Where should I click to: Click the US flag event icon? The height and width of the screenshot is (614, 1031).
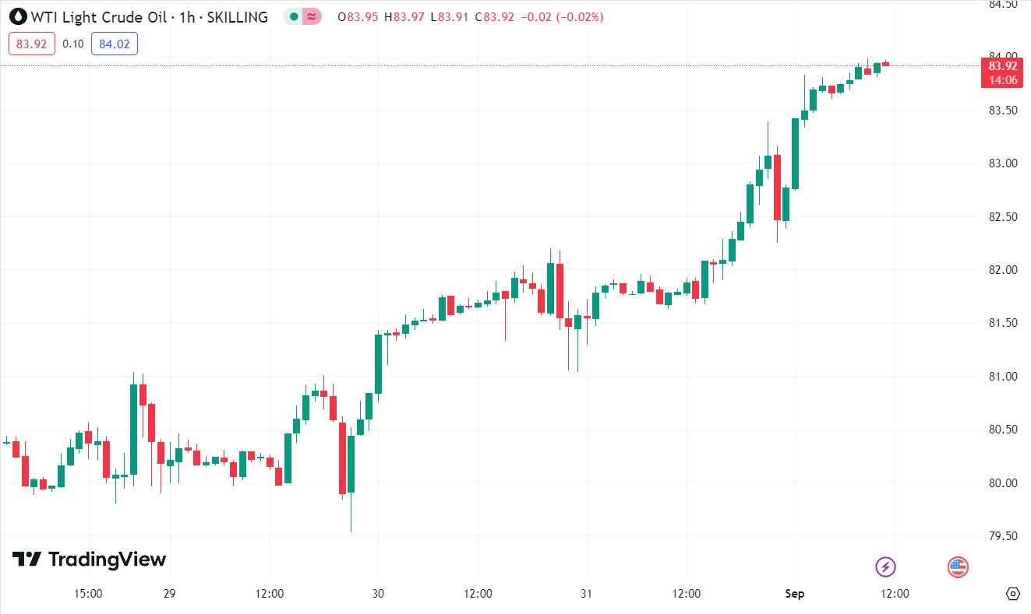pyautogui.click(x=958, y=567)
